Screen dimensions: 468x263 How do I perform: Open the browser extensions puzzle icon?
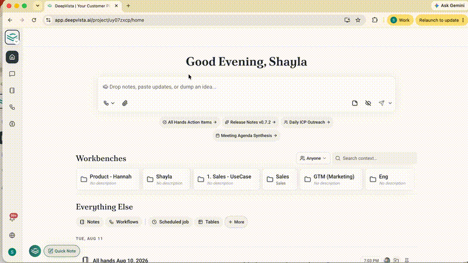pyautogui.click(x=374, y=20)
